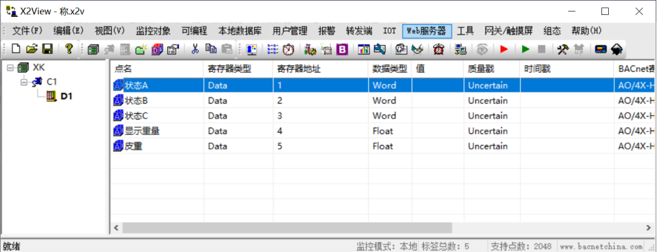Select the 状态A row

coord(383,85)
